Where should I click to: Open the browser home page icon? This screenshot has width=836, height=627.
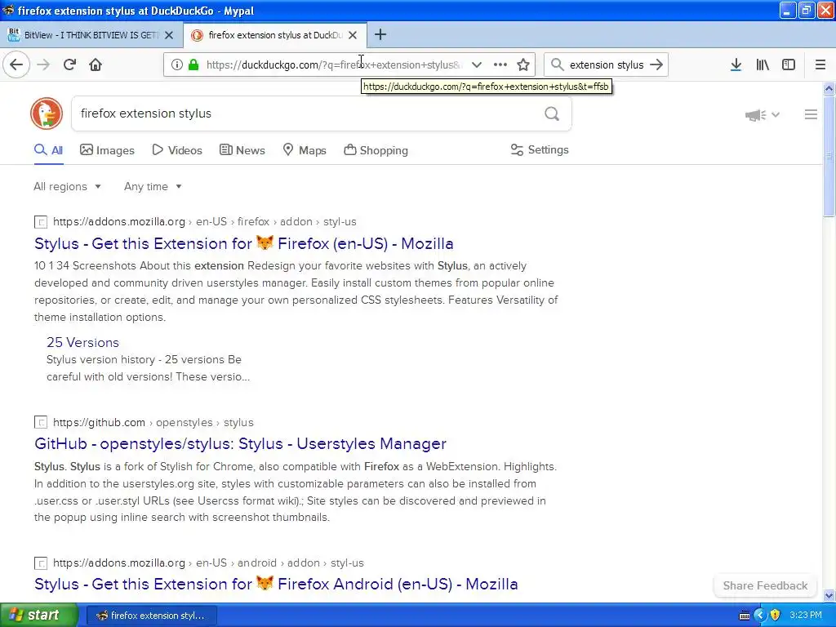click(96, 64)
